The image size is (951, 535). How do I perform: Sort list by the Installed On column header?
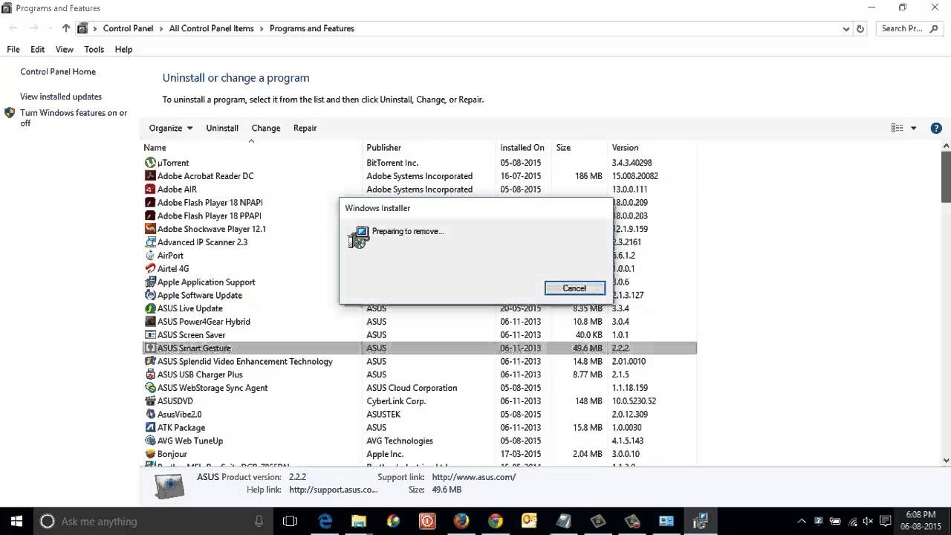(x=524, y=147)
